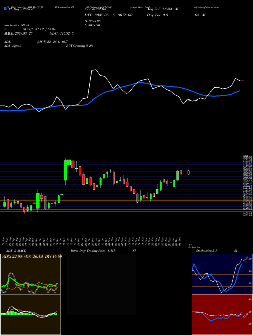
Task: Click the Day Vol 0.8 text
Action: click(x=157, y=15)
